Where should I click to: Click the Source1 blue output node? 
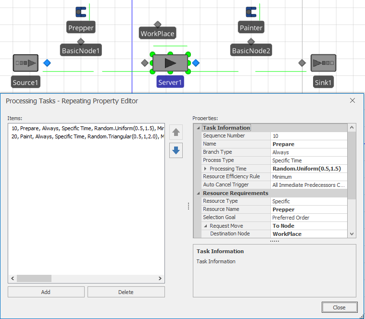pos(47,63)
